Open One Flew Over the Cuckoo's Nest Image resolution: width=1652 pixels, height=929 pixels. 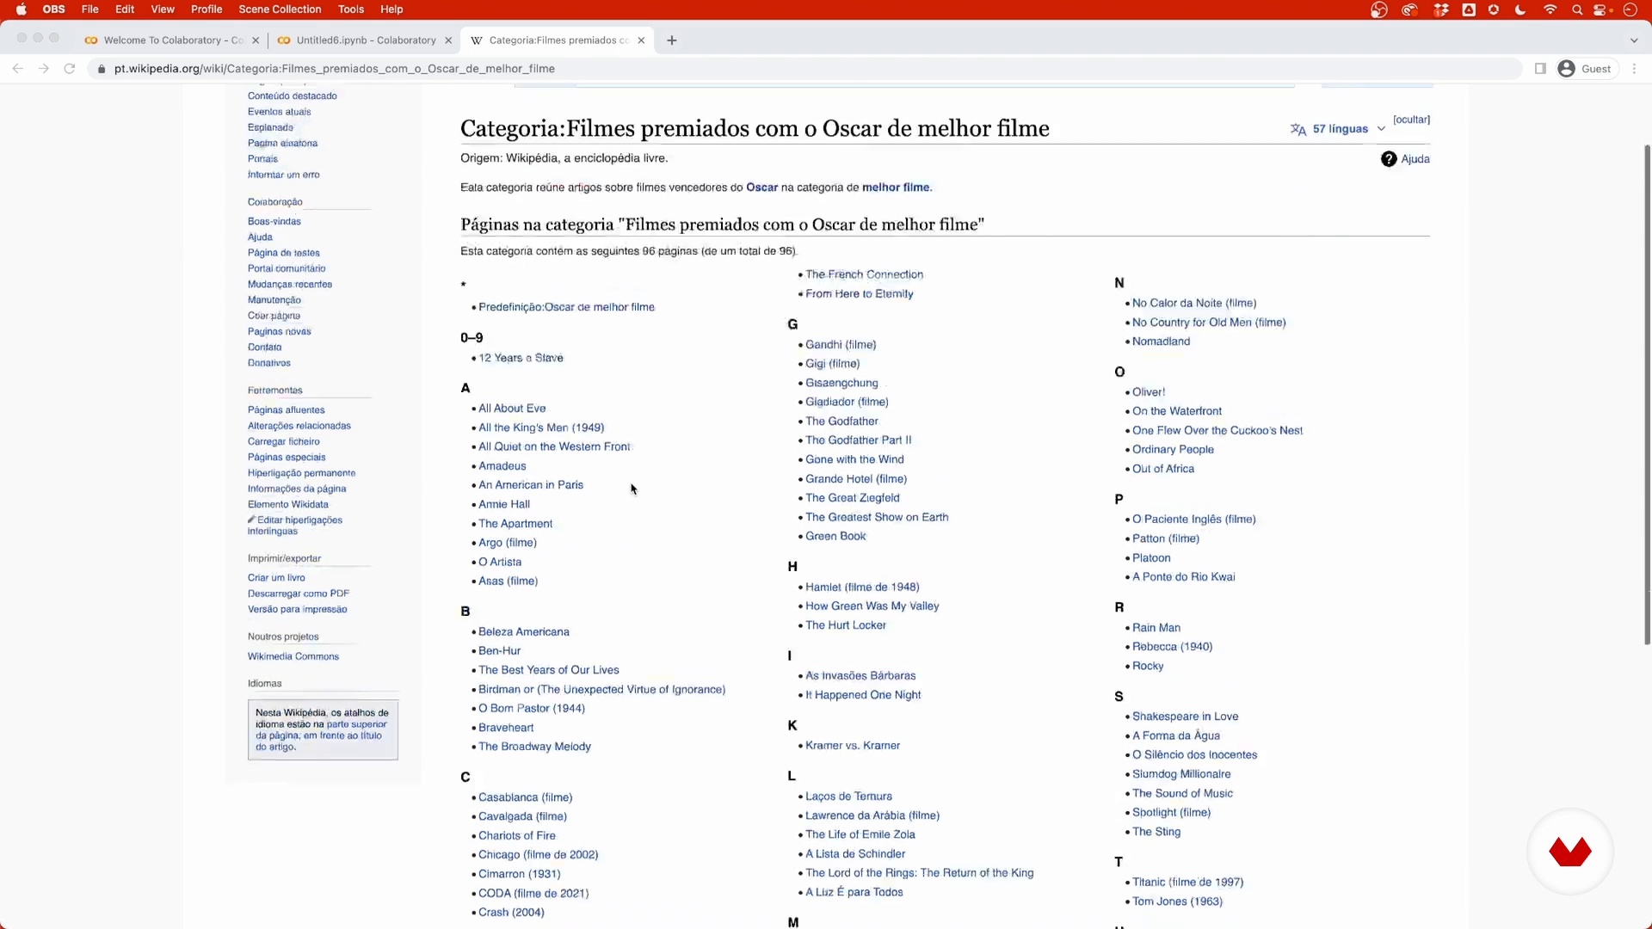pos(1217,431)
